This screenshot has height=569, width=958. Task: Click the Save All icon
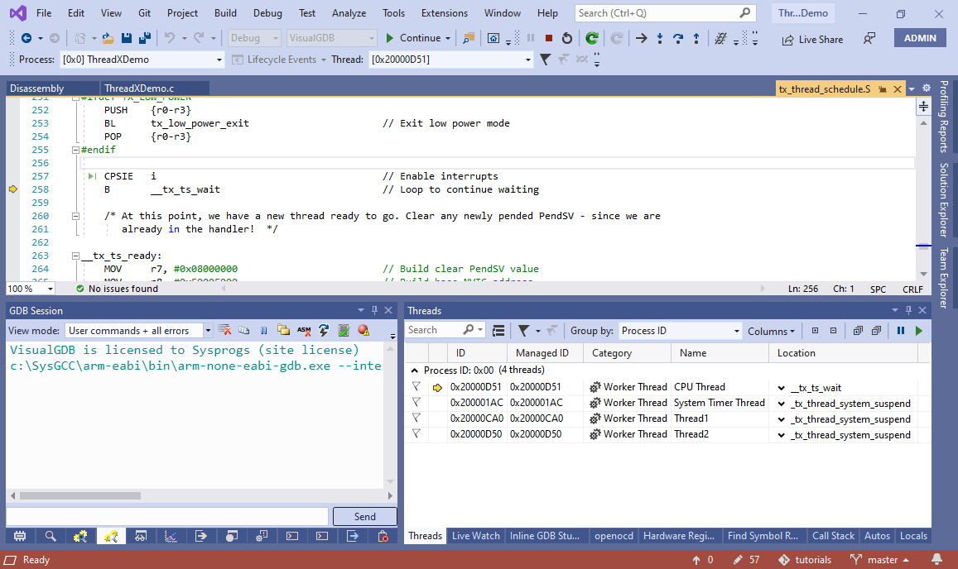pos(145,38)
